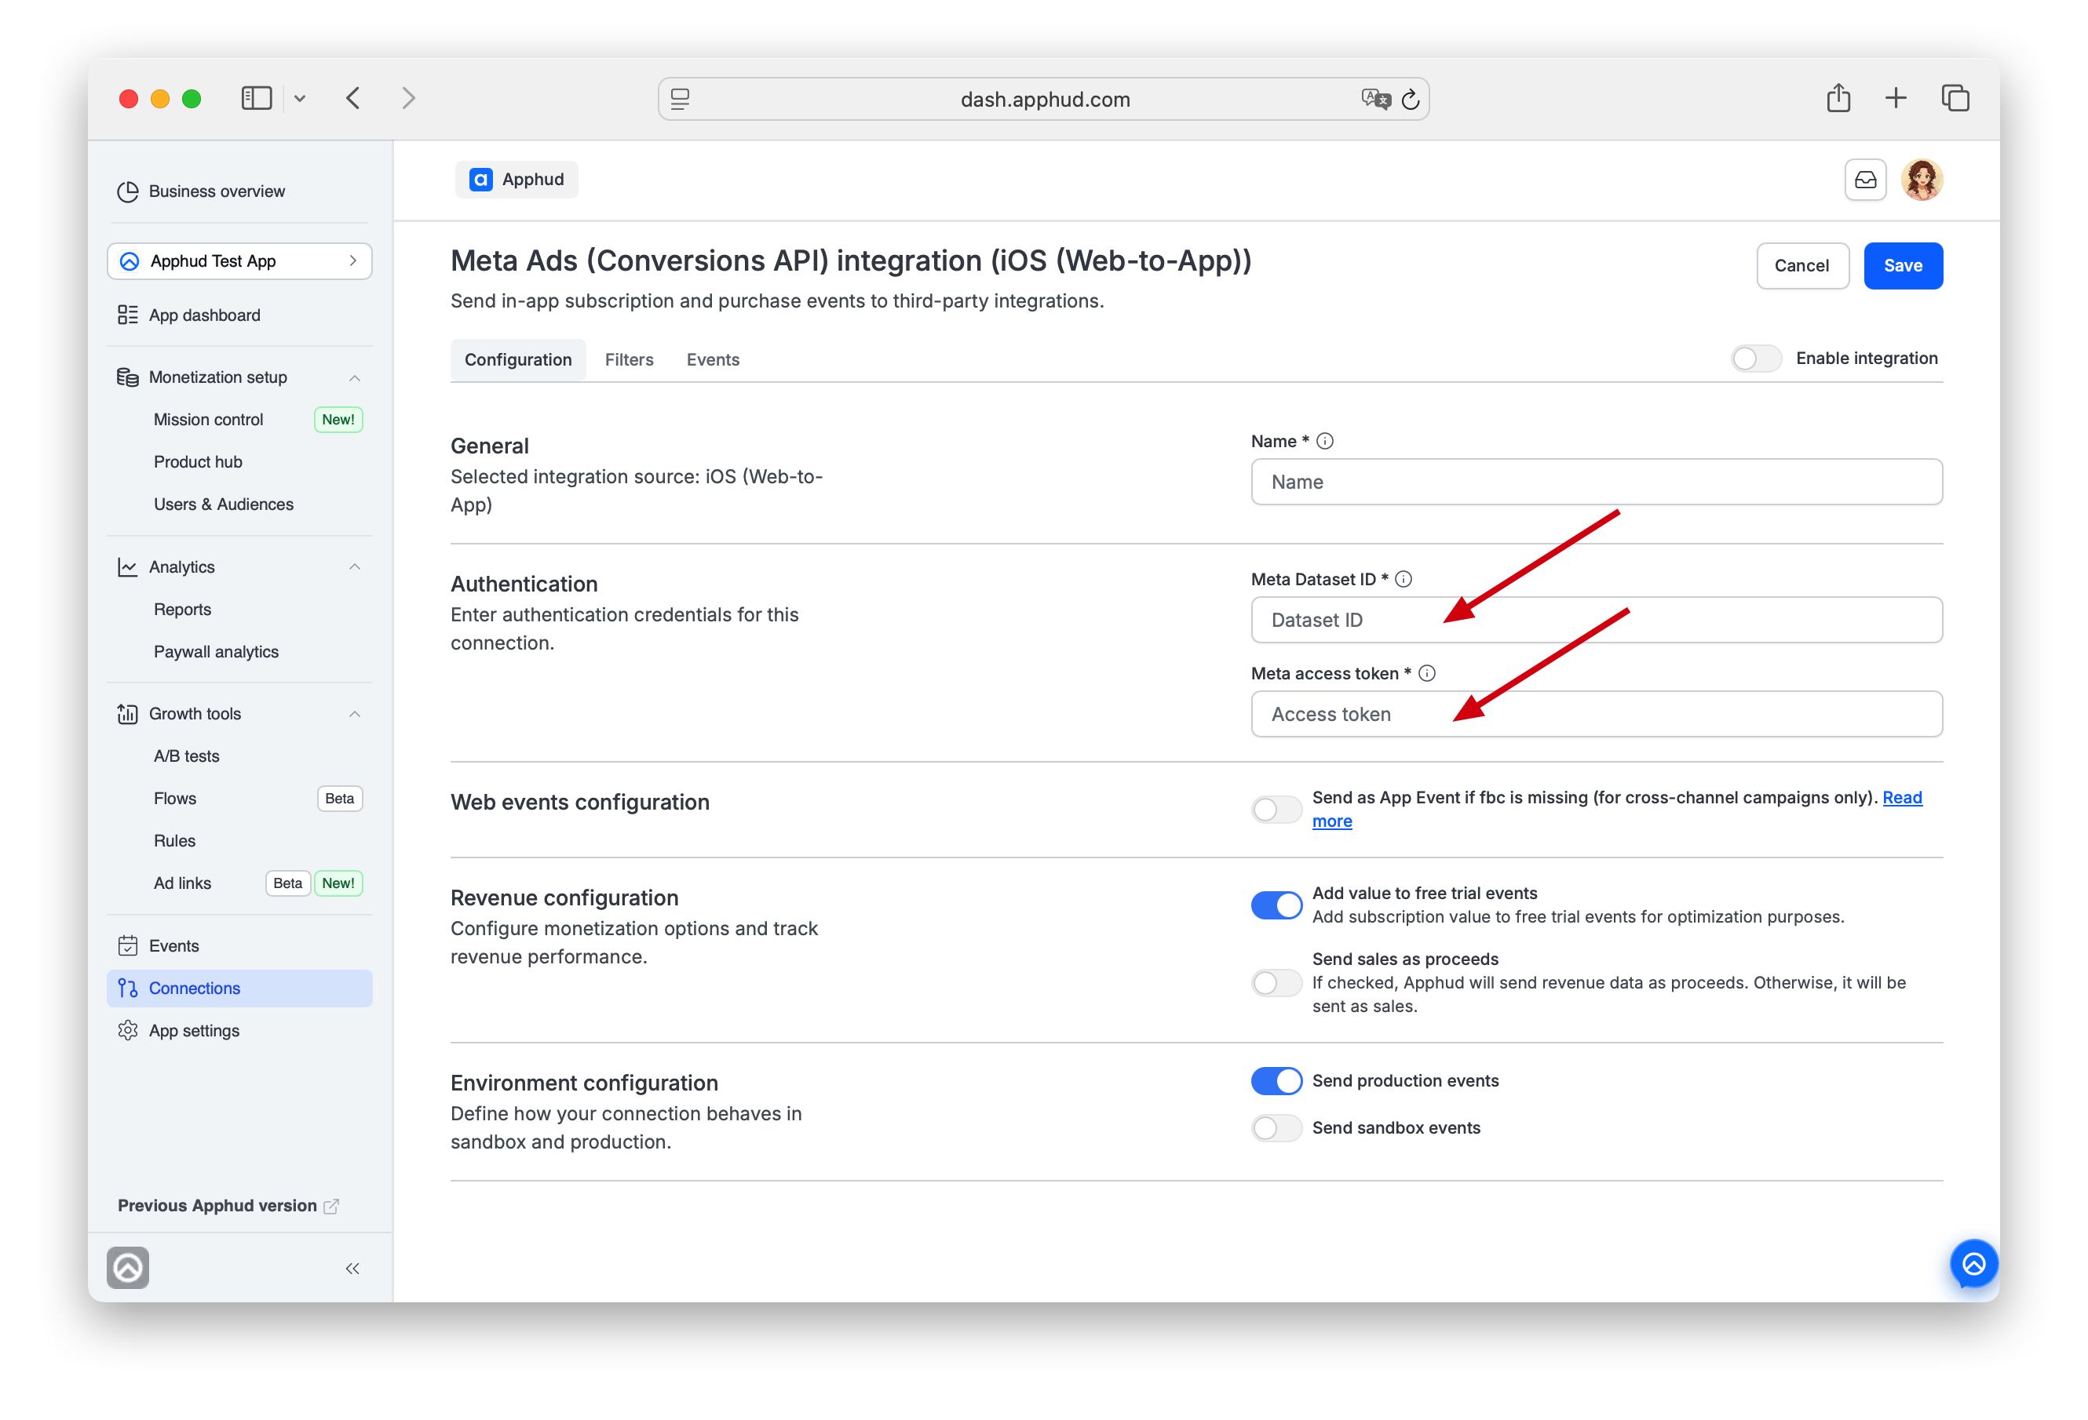This screenshot has width=2088, height=1420.
Task: Open Paywall analytics
Action: [216, 651]
